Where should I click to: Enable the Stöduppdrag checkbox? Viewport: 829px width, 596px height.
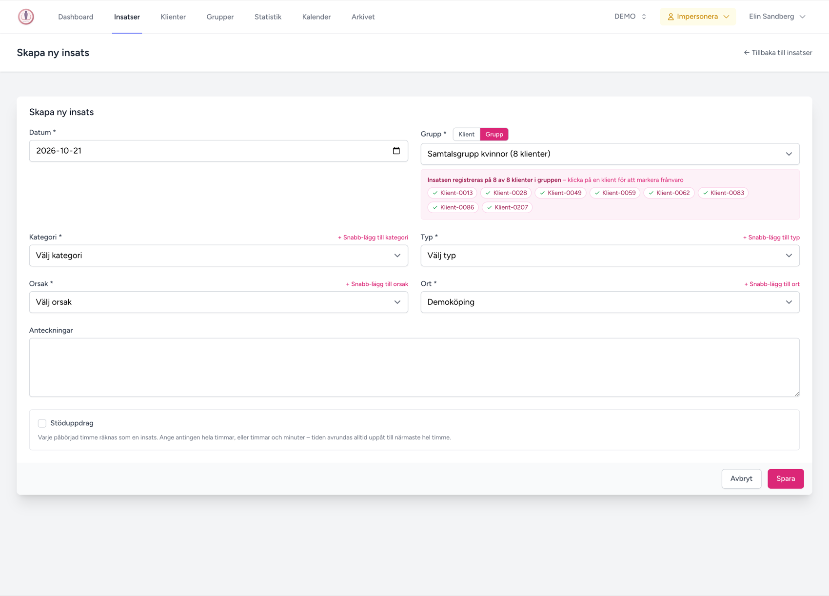(42, 423)
